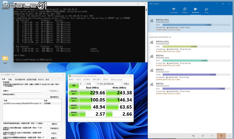
Task: Select 'AVAILABLE NETWORKS (4)' heading
Action: (160, 37)
